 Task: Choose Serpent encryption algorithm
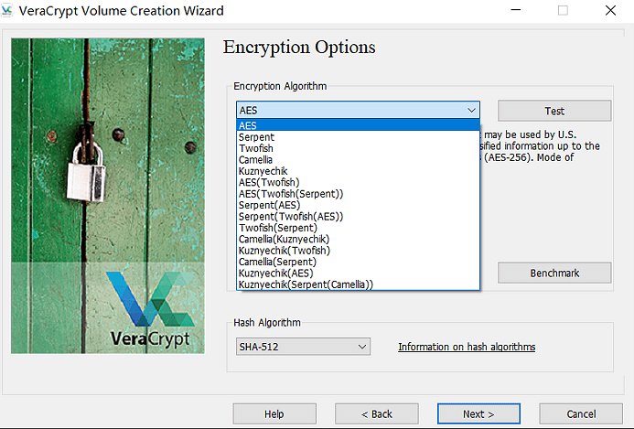pyautogui.click(x=358, y=137)
